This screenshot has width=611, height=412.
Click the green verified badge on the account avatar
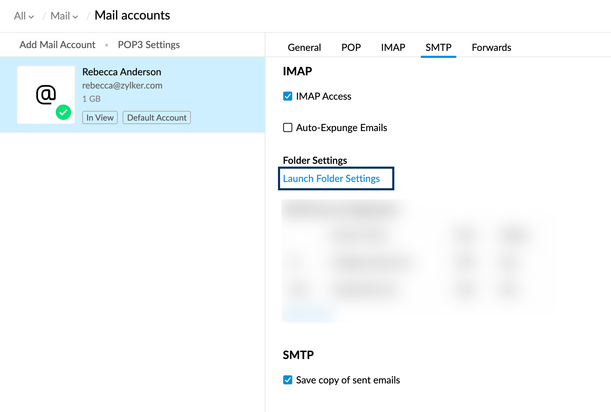click(x=64, y=112)
